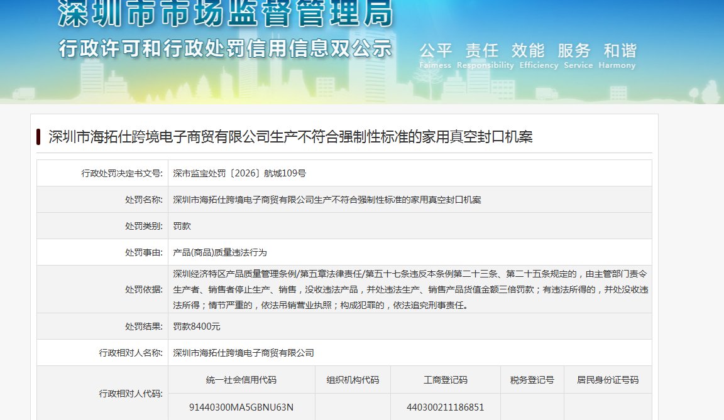Click the 责任 Responsibility slogan
This screenshot has width=724, height=420.
485,56
